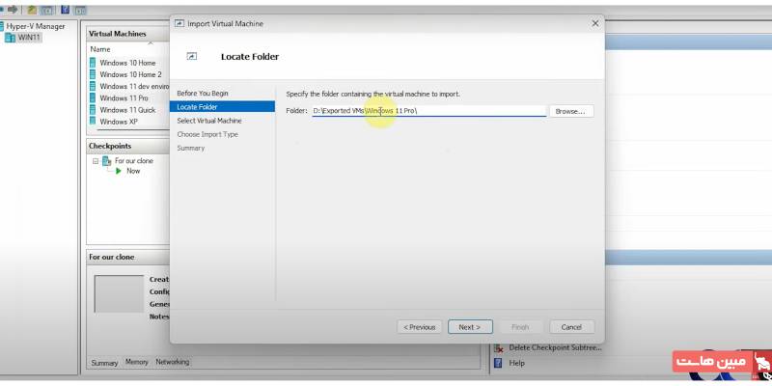Screen dimensions: 772x386
Task: Click the Virtual Machines list horizontal scrollbar
Action: 133,130
